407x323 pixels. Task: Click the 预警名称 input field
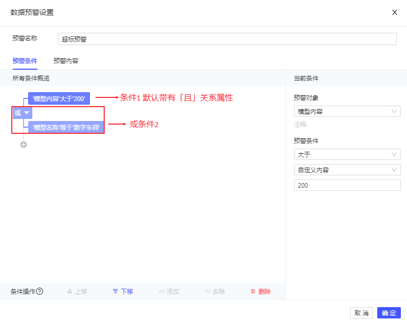(227, 39)
